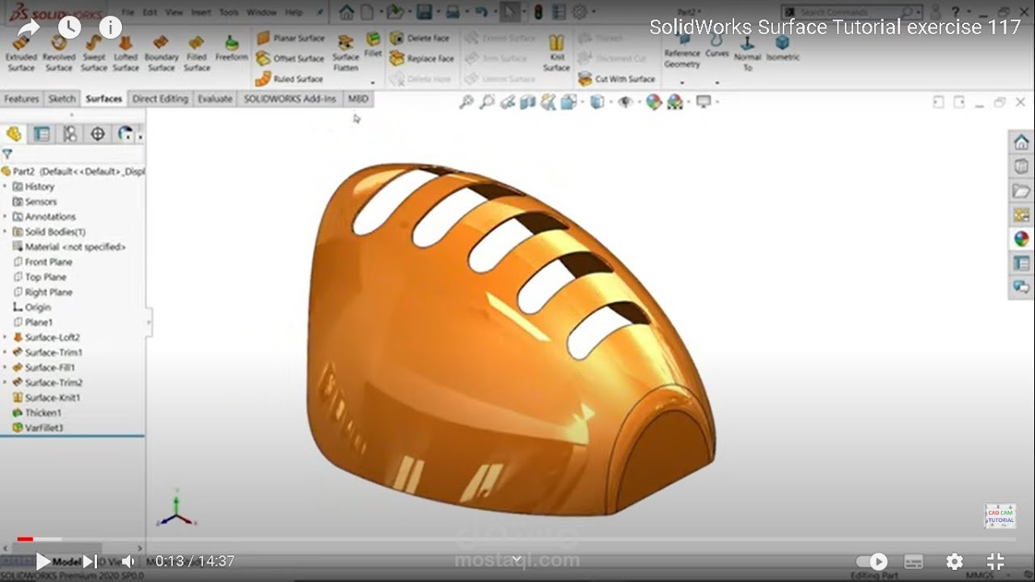Click the Save disk icon
Viewport: 1035px width, 582px height.
click(x=424, y=12)
